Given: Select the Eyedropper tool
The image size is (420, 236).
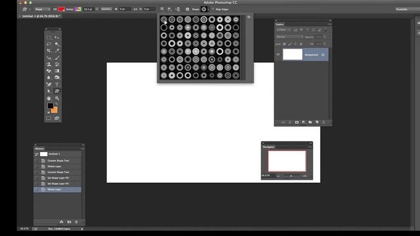Looking at the screenshot, I should (57, 50).
